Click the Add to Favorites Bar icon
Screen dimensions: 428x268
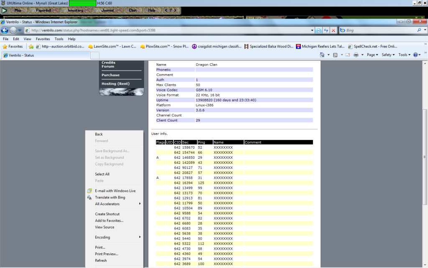coord(31,46)
